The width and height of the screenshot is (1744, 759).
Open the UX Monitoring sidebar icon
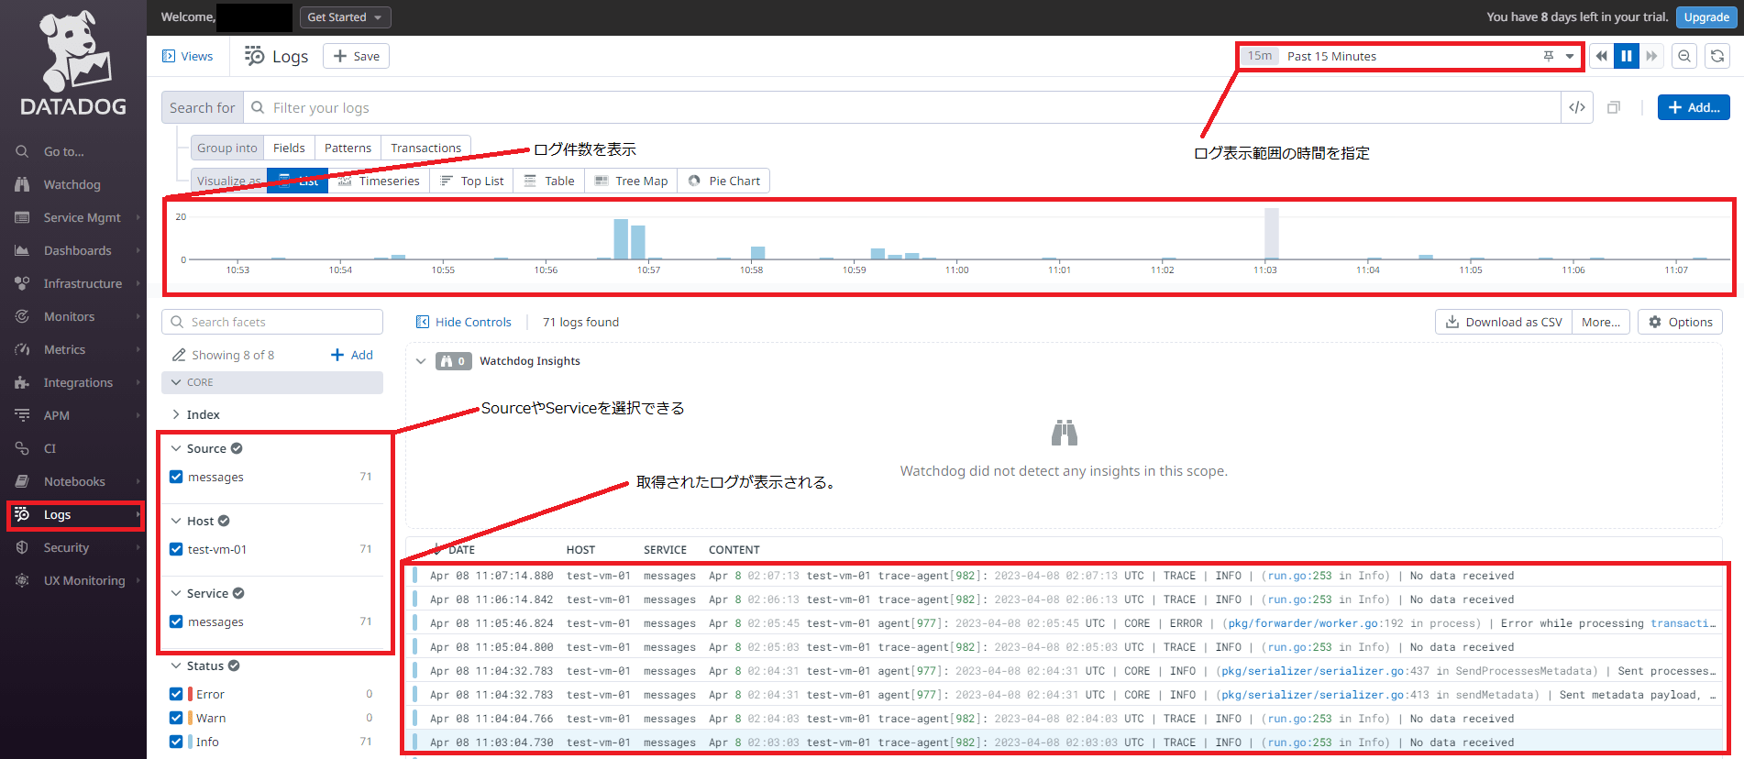point(22,580)
